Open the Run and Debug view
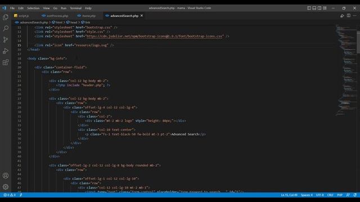This screenshot has width=360, height=202. [6, 51]
